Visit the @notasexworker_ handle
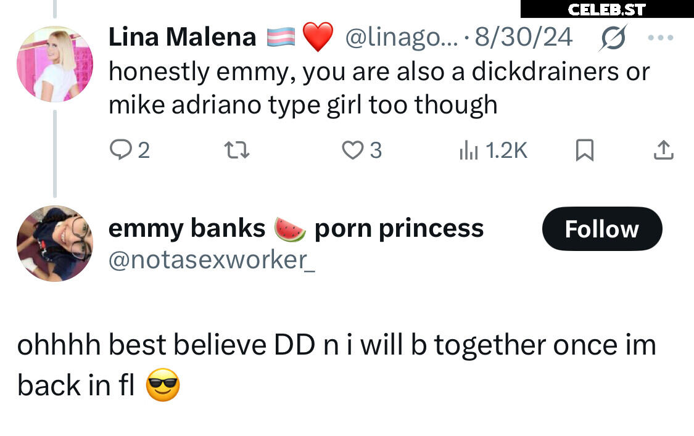The height and width of the screenshot is (436, 694). pos(212,260)
